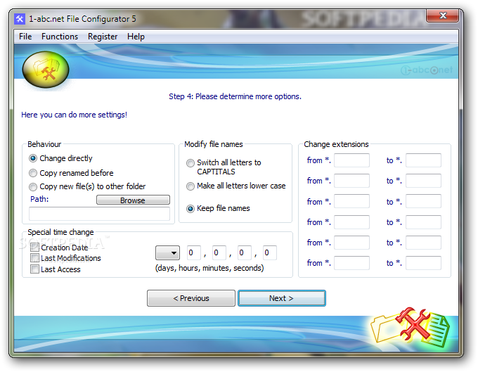Close the File Configurator window

442,15
